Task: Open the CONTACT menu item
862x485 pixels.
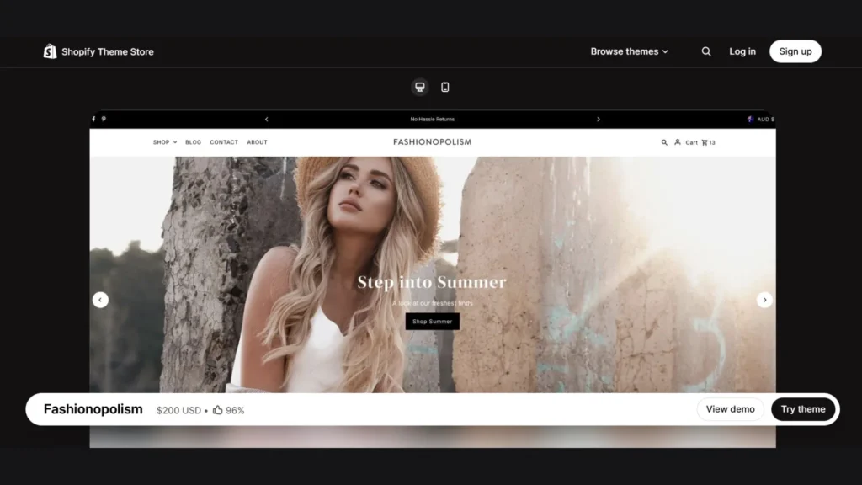Action: pos(224,142)
